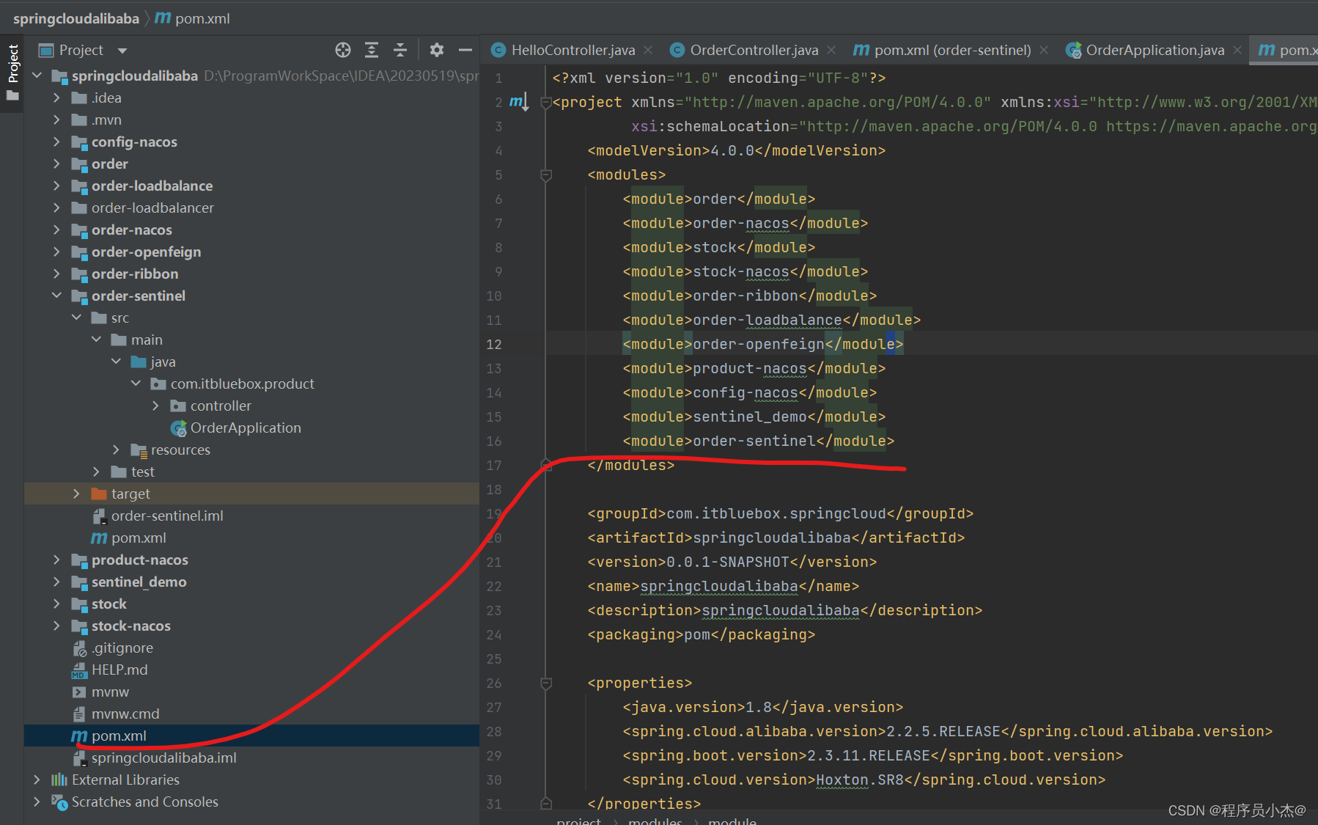Viewport: 1318px width, 825px height.
Task: Open pom.xml inside order-sentinel module
Action: (139, 538)
